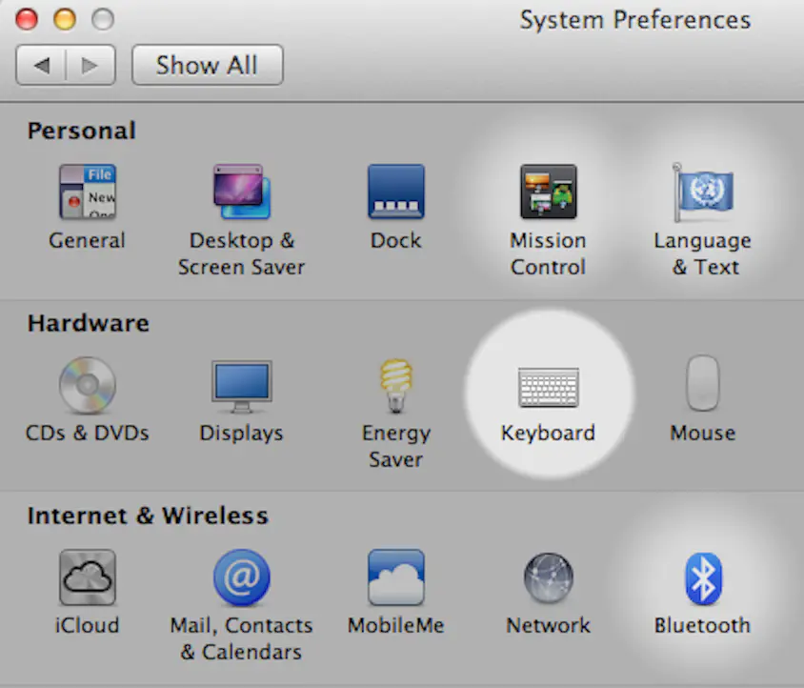
Task: Navigate forward with the right arrow
Action: click(88, 65)
